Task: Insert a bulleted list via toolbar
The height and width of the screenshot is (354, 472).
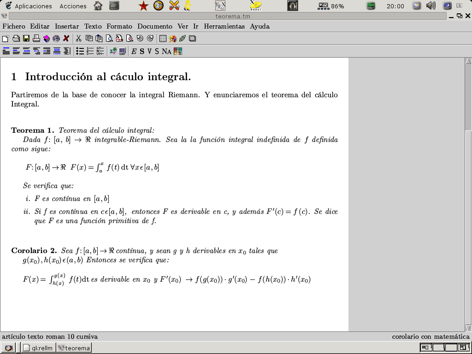Action: point(80,51)
